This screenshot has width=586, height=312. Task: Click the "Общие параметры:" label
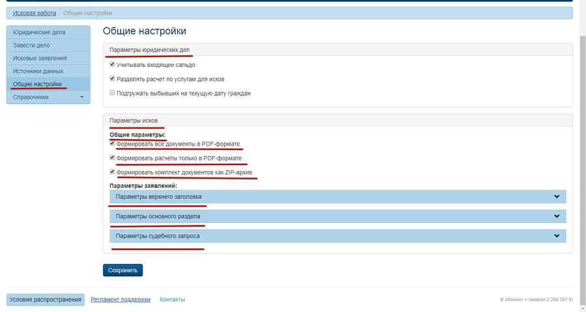pos(137,135)
